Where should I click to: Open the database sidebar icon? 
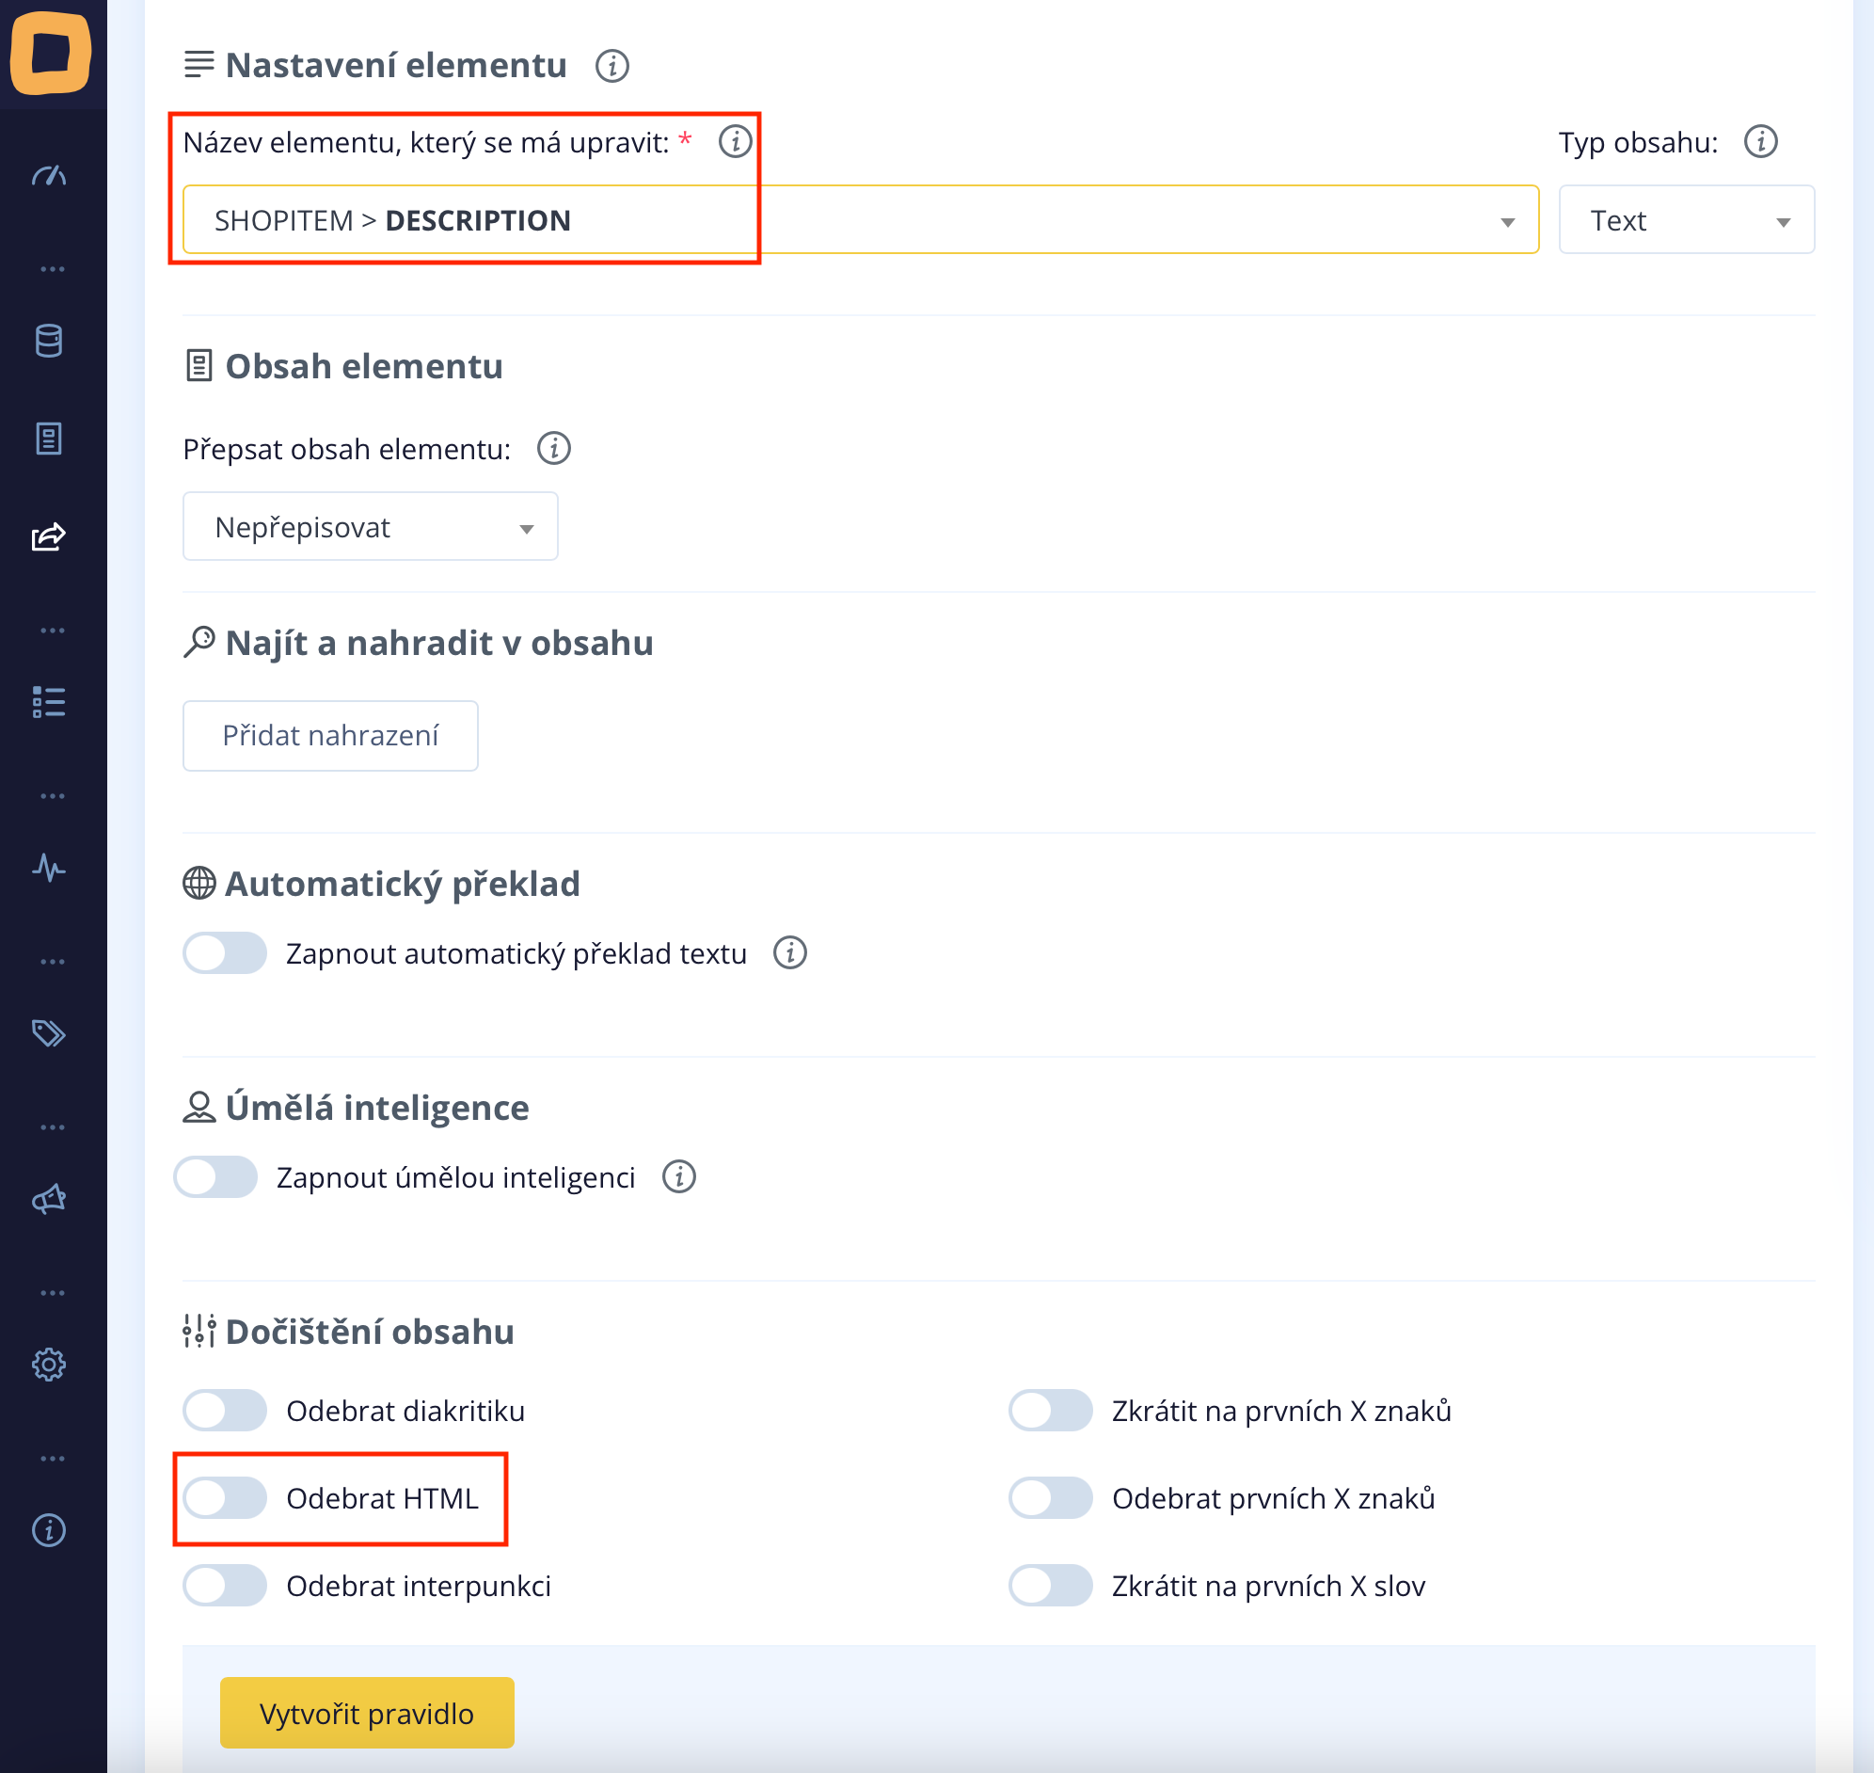pyautogui.click(x=49, y=341)
